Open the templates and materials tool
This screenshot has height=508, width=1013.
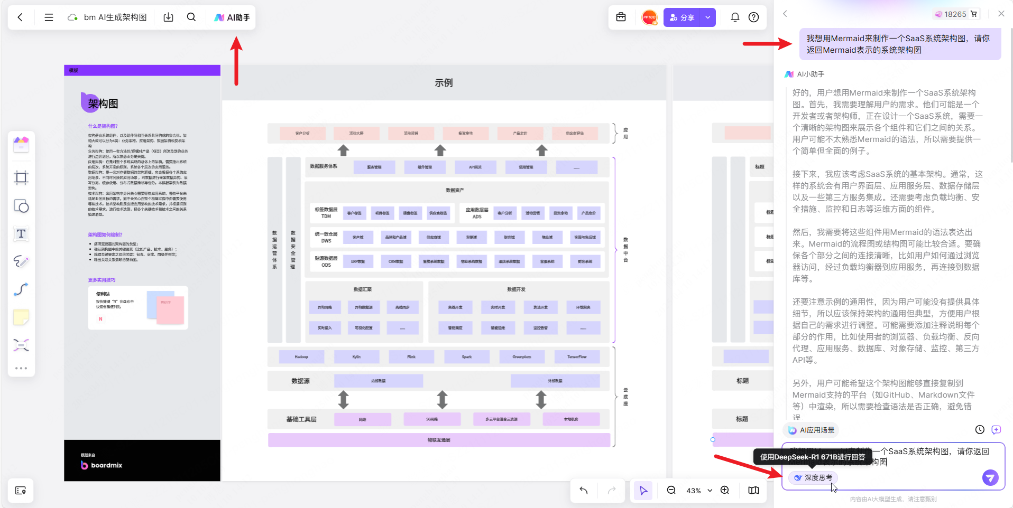tap(21, 144)
